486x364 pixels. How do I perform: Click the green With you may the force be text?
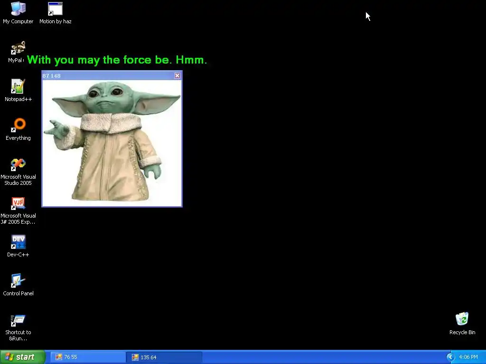click(117, 60)
